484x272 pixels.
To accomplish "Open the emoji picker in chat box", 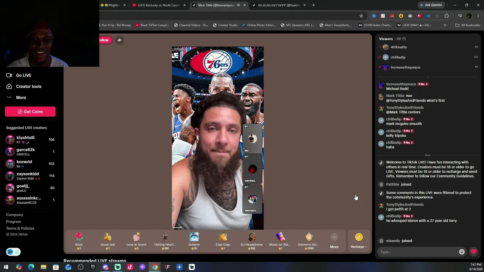I will pos(462,252).
